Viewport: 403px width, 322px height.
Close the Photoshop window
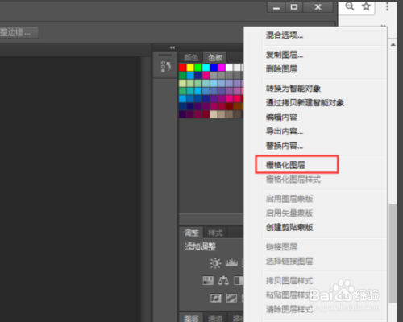(318, 7)
